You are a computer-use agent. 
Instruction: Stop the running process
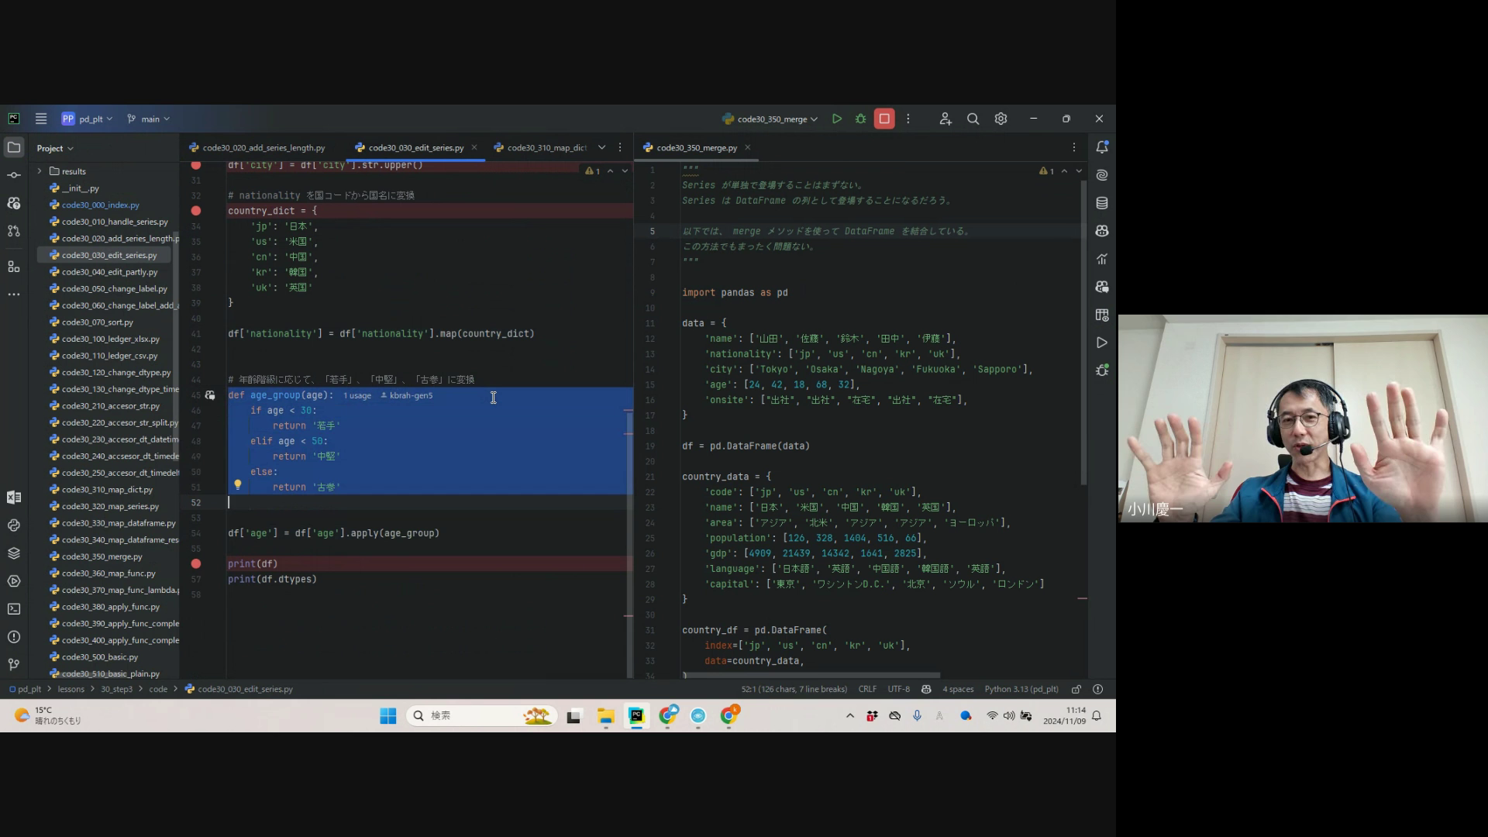[x=884, y=119]
